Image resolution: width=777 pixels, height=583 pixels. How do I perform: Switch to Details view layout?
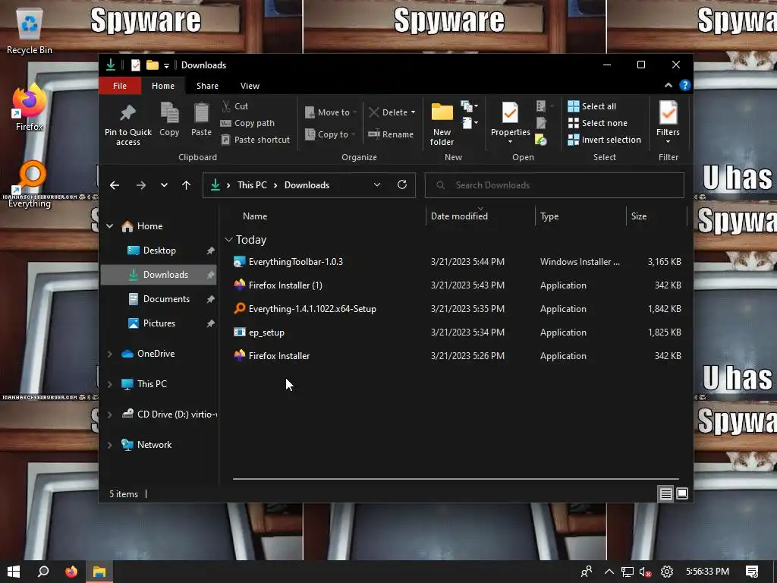[x=666, y=493]
